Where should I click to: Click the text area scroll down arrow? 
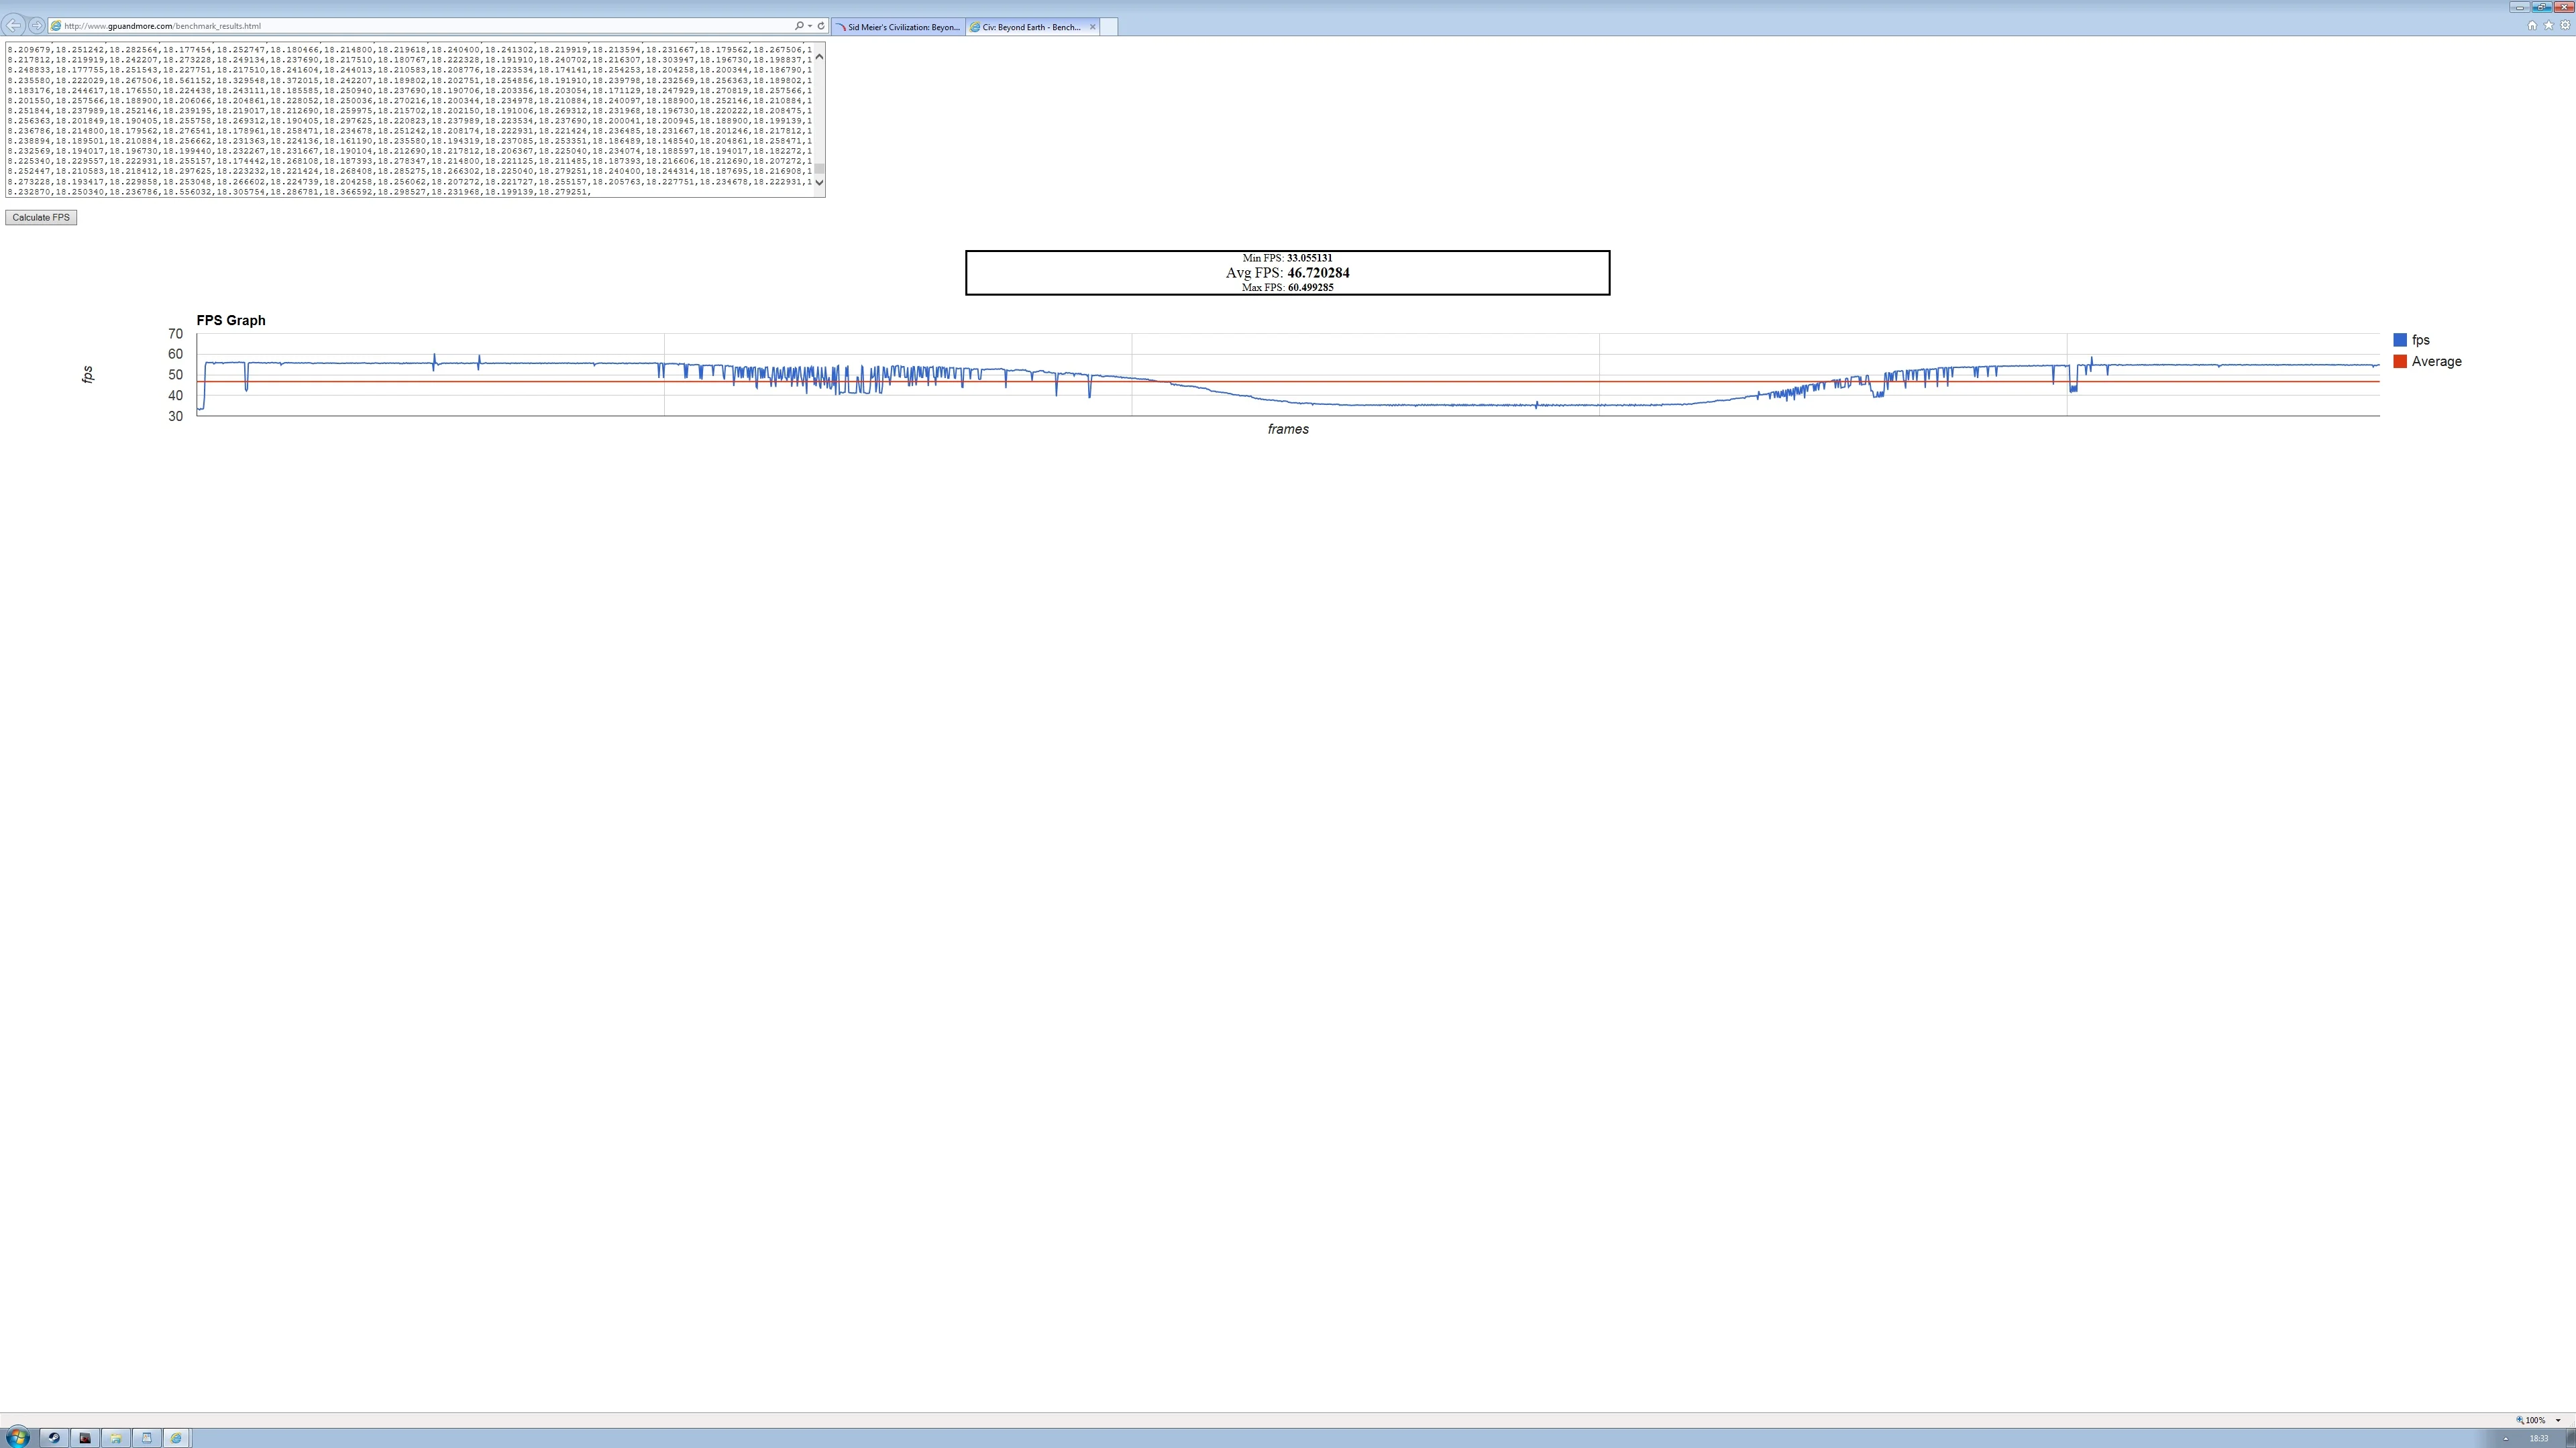coord(820,182)
